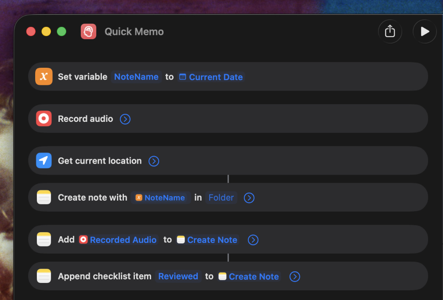Choose the Folder parameter in Create note
Screen dimensions: 443x300
click(x=221, y=198)
